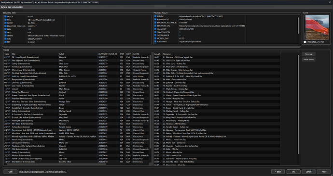Toggle the COMPILATION field checkbox
The image size is (333, 176).
155,32
